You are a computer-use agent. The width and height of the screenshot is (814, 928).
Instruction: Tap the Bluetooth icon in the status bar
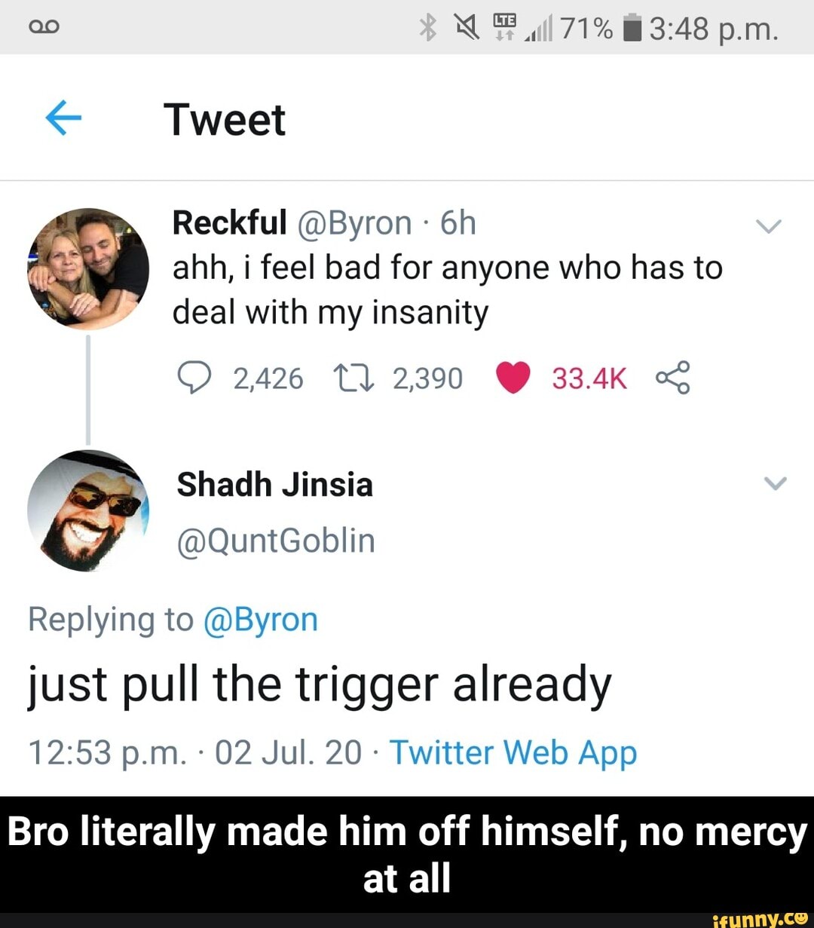coord(428,26)
